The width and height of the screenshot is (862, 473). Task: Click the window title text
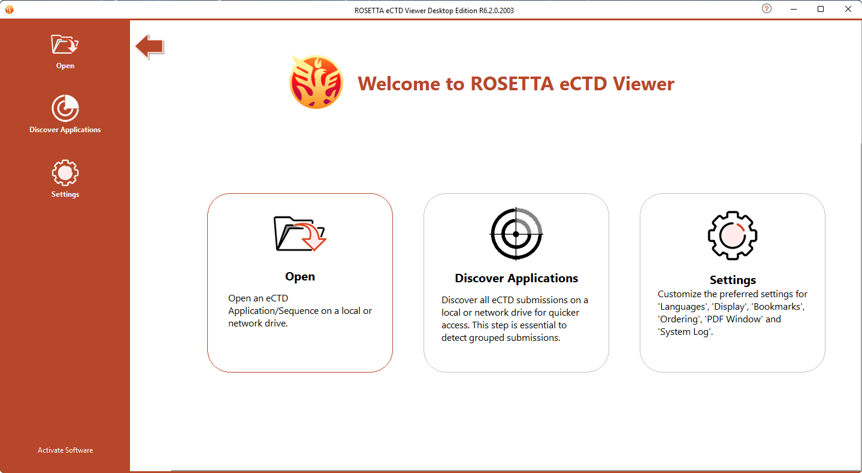434,10
